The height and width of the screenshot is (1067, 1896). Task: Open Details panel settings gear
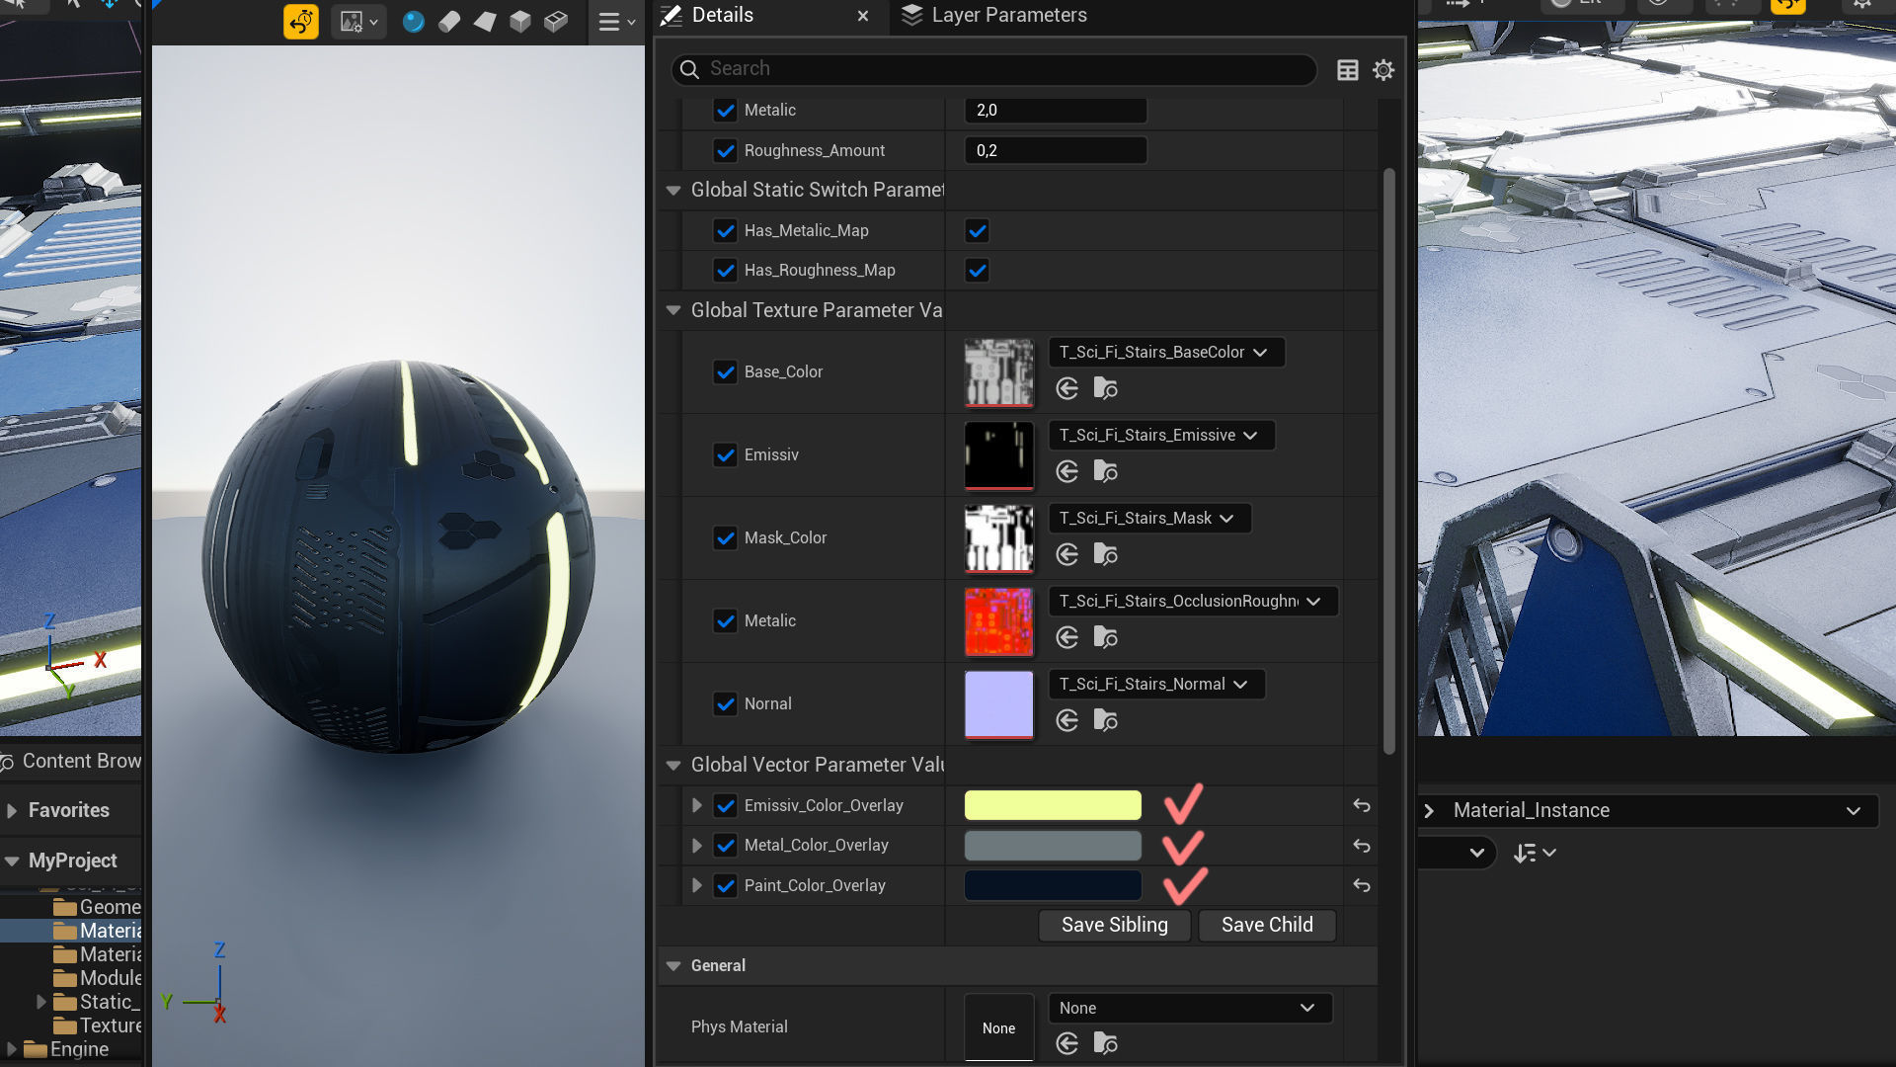click(x=1383, y=70)
